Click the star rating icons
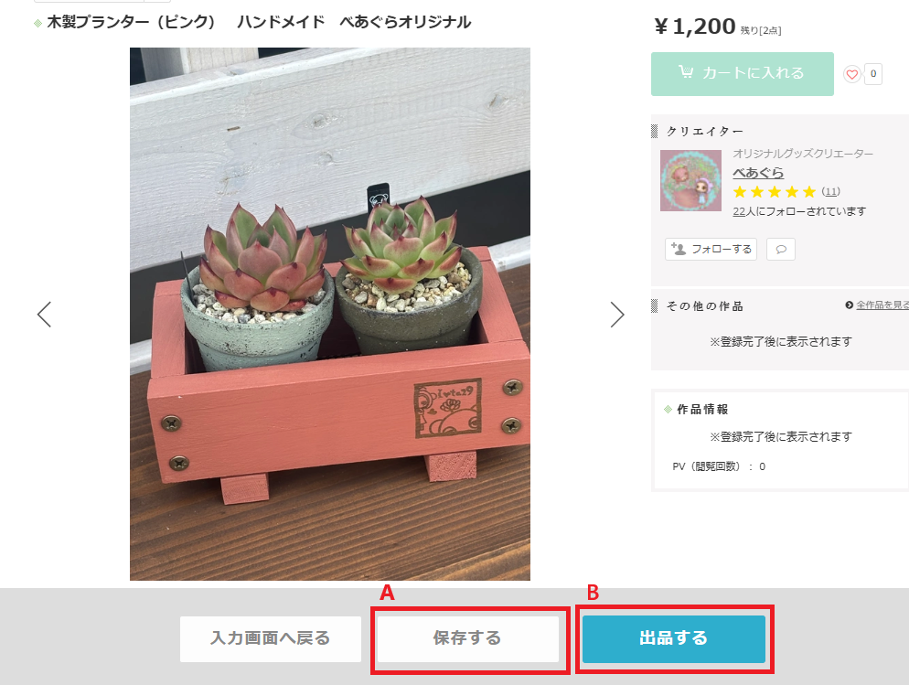The width and height of the screenshot is (909, 685). [774, 192]
